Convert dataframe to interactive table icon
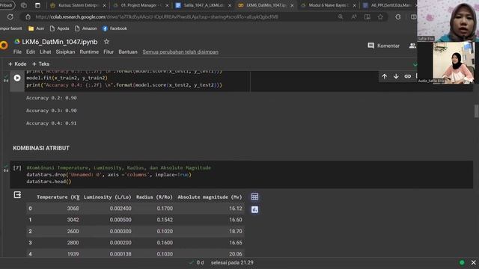The width and height of the screenshot is (479, 269). pyautogui.click(x=254, y=197)
